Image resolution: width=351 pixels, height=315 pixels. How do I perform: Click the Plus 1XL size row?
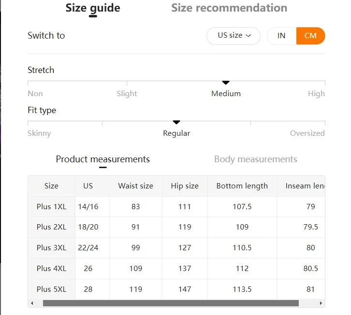[x=176, y=206]
